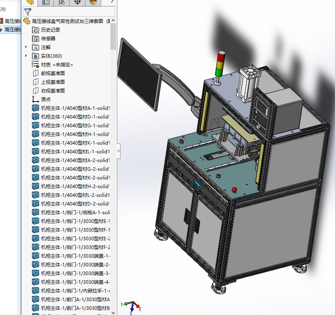335x315 pixels.
Task: Select body 侧门-1/3030型材E-2 item
Action: pos(71,238)
